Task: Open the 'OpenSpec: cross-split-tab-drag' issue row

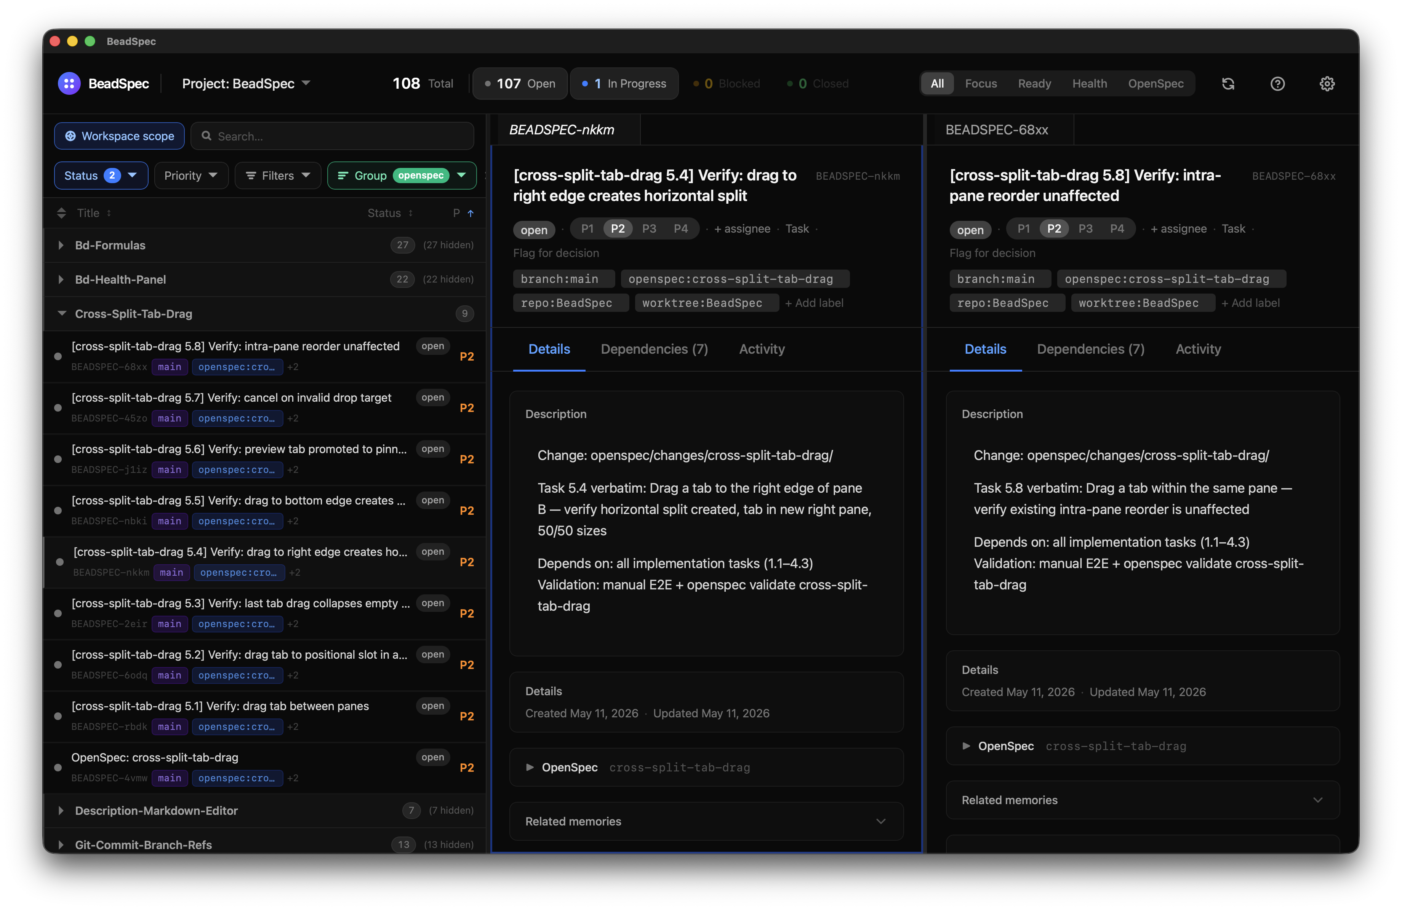Action: [265, 768]
